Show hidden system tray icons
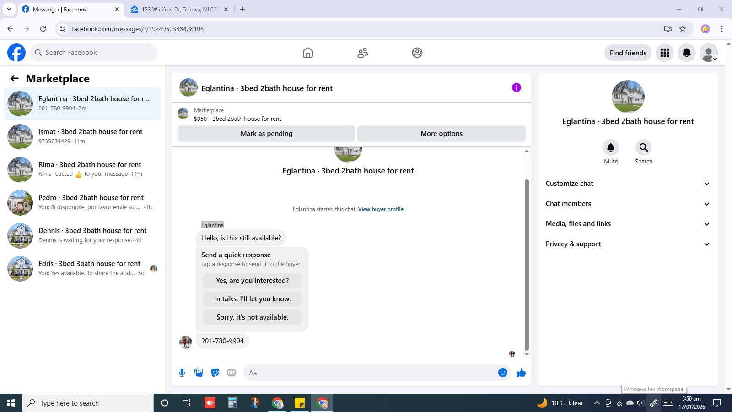Image resolution: width=732 pixels, height=412 pixels. [x=597, y=403]
